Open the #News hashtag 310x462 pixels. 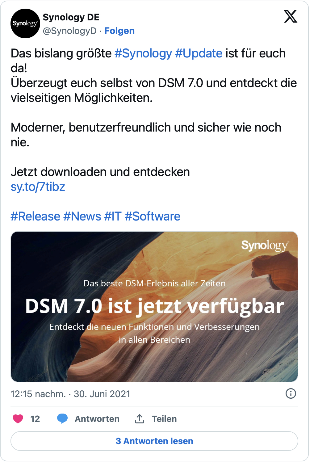(x=82, y=216)
